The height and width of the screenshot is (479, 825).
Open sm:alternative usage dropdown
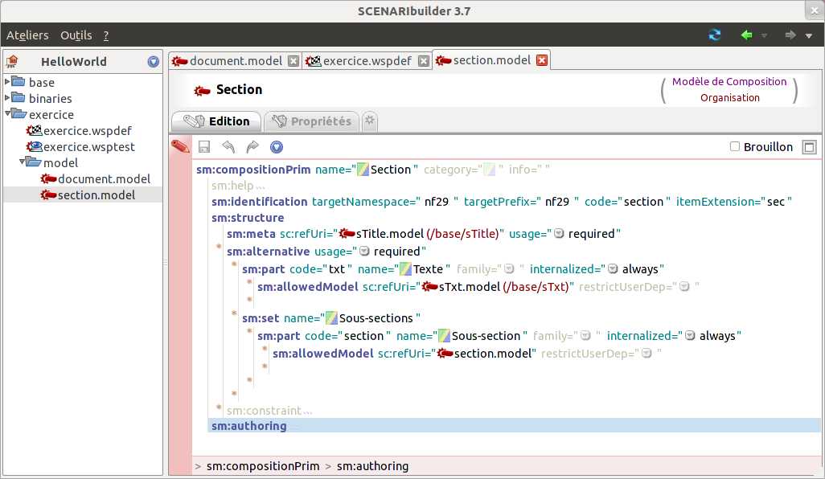[364, 252]
